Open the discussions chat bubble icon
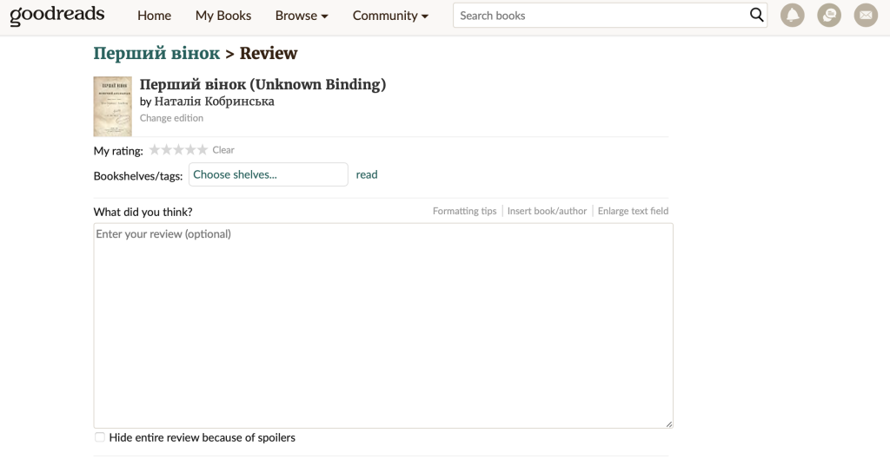Screen dimensions: 890x459 point(828,16)
